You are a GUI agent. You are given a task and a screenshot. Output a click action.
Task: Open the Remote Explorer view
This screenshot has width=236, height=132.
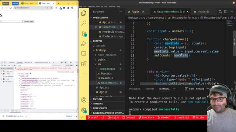pyautogui.click(x=84, y=54)
